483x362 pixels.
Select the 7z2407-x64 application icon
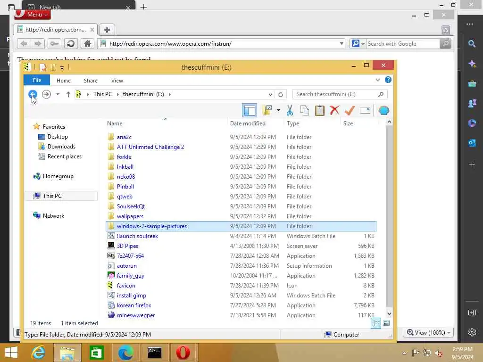[x=111, y=256]
